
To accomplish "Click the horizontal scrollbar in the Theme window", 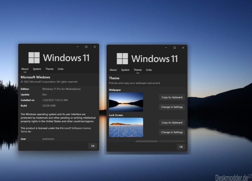I will point(146,141).
